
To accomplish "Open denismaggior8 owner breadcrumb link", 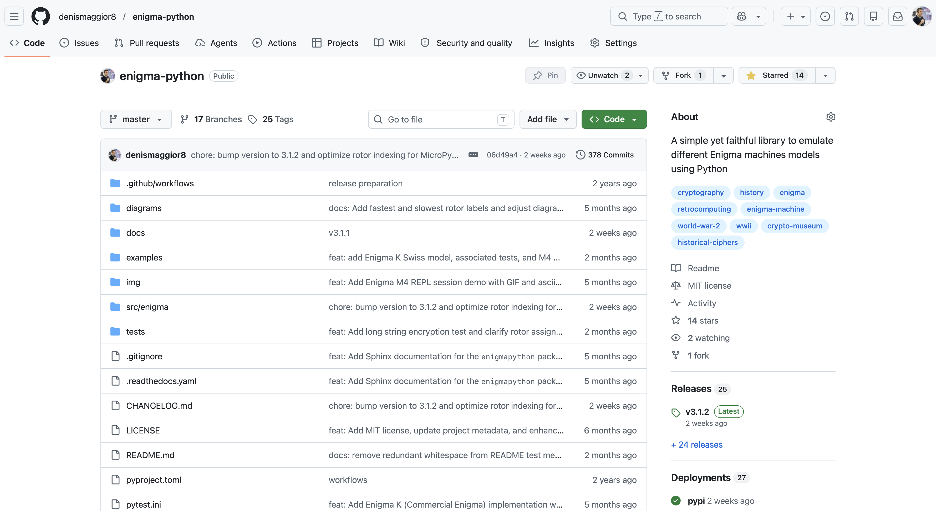I will [87, 17].
